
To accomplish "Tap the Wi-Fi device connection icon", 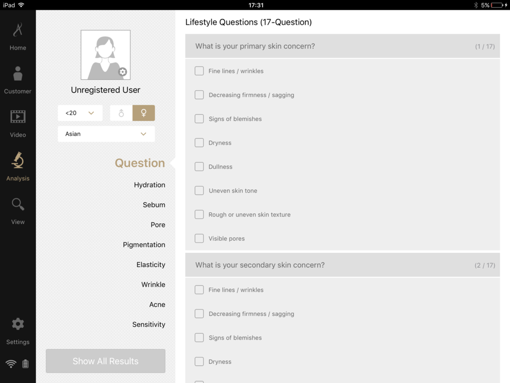I will click(11, 364).
